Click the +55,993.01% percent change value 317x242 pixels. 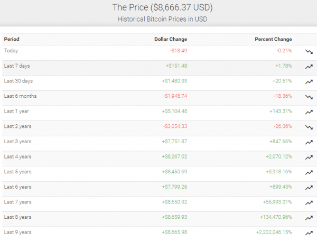point(277,202)
